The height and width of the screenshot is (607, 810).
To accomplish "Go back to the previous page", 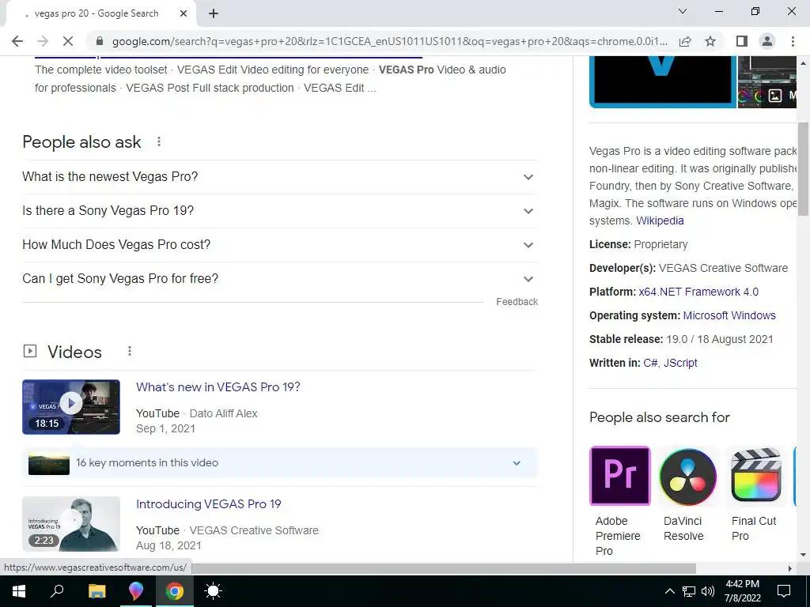I will coord(17,41).
